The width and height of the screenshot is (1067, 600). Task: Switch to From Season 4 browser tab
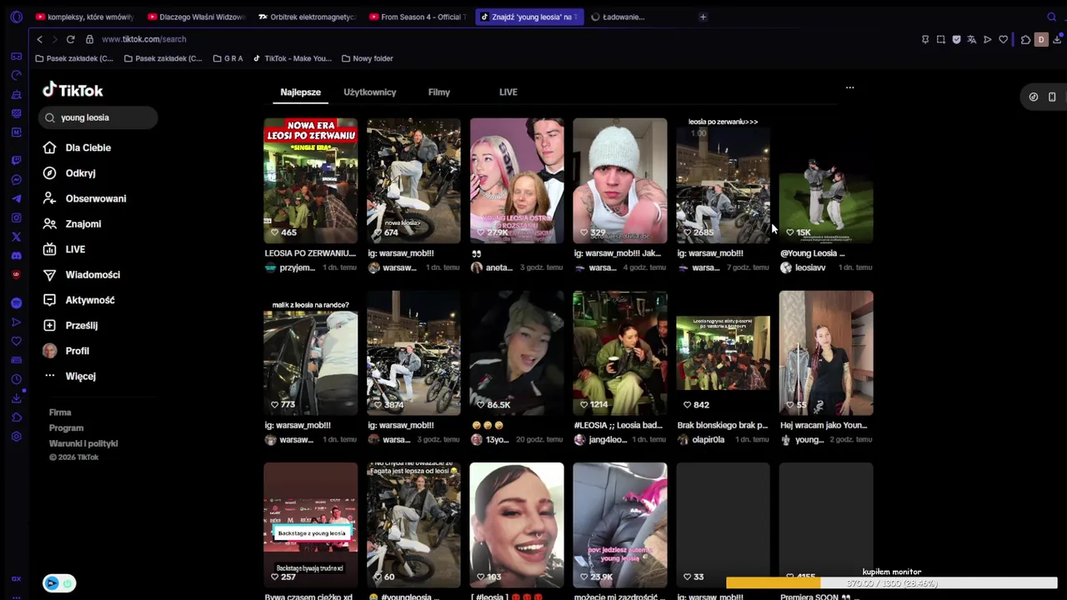pyautogui.click(x=417, y=17)
